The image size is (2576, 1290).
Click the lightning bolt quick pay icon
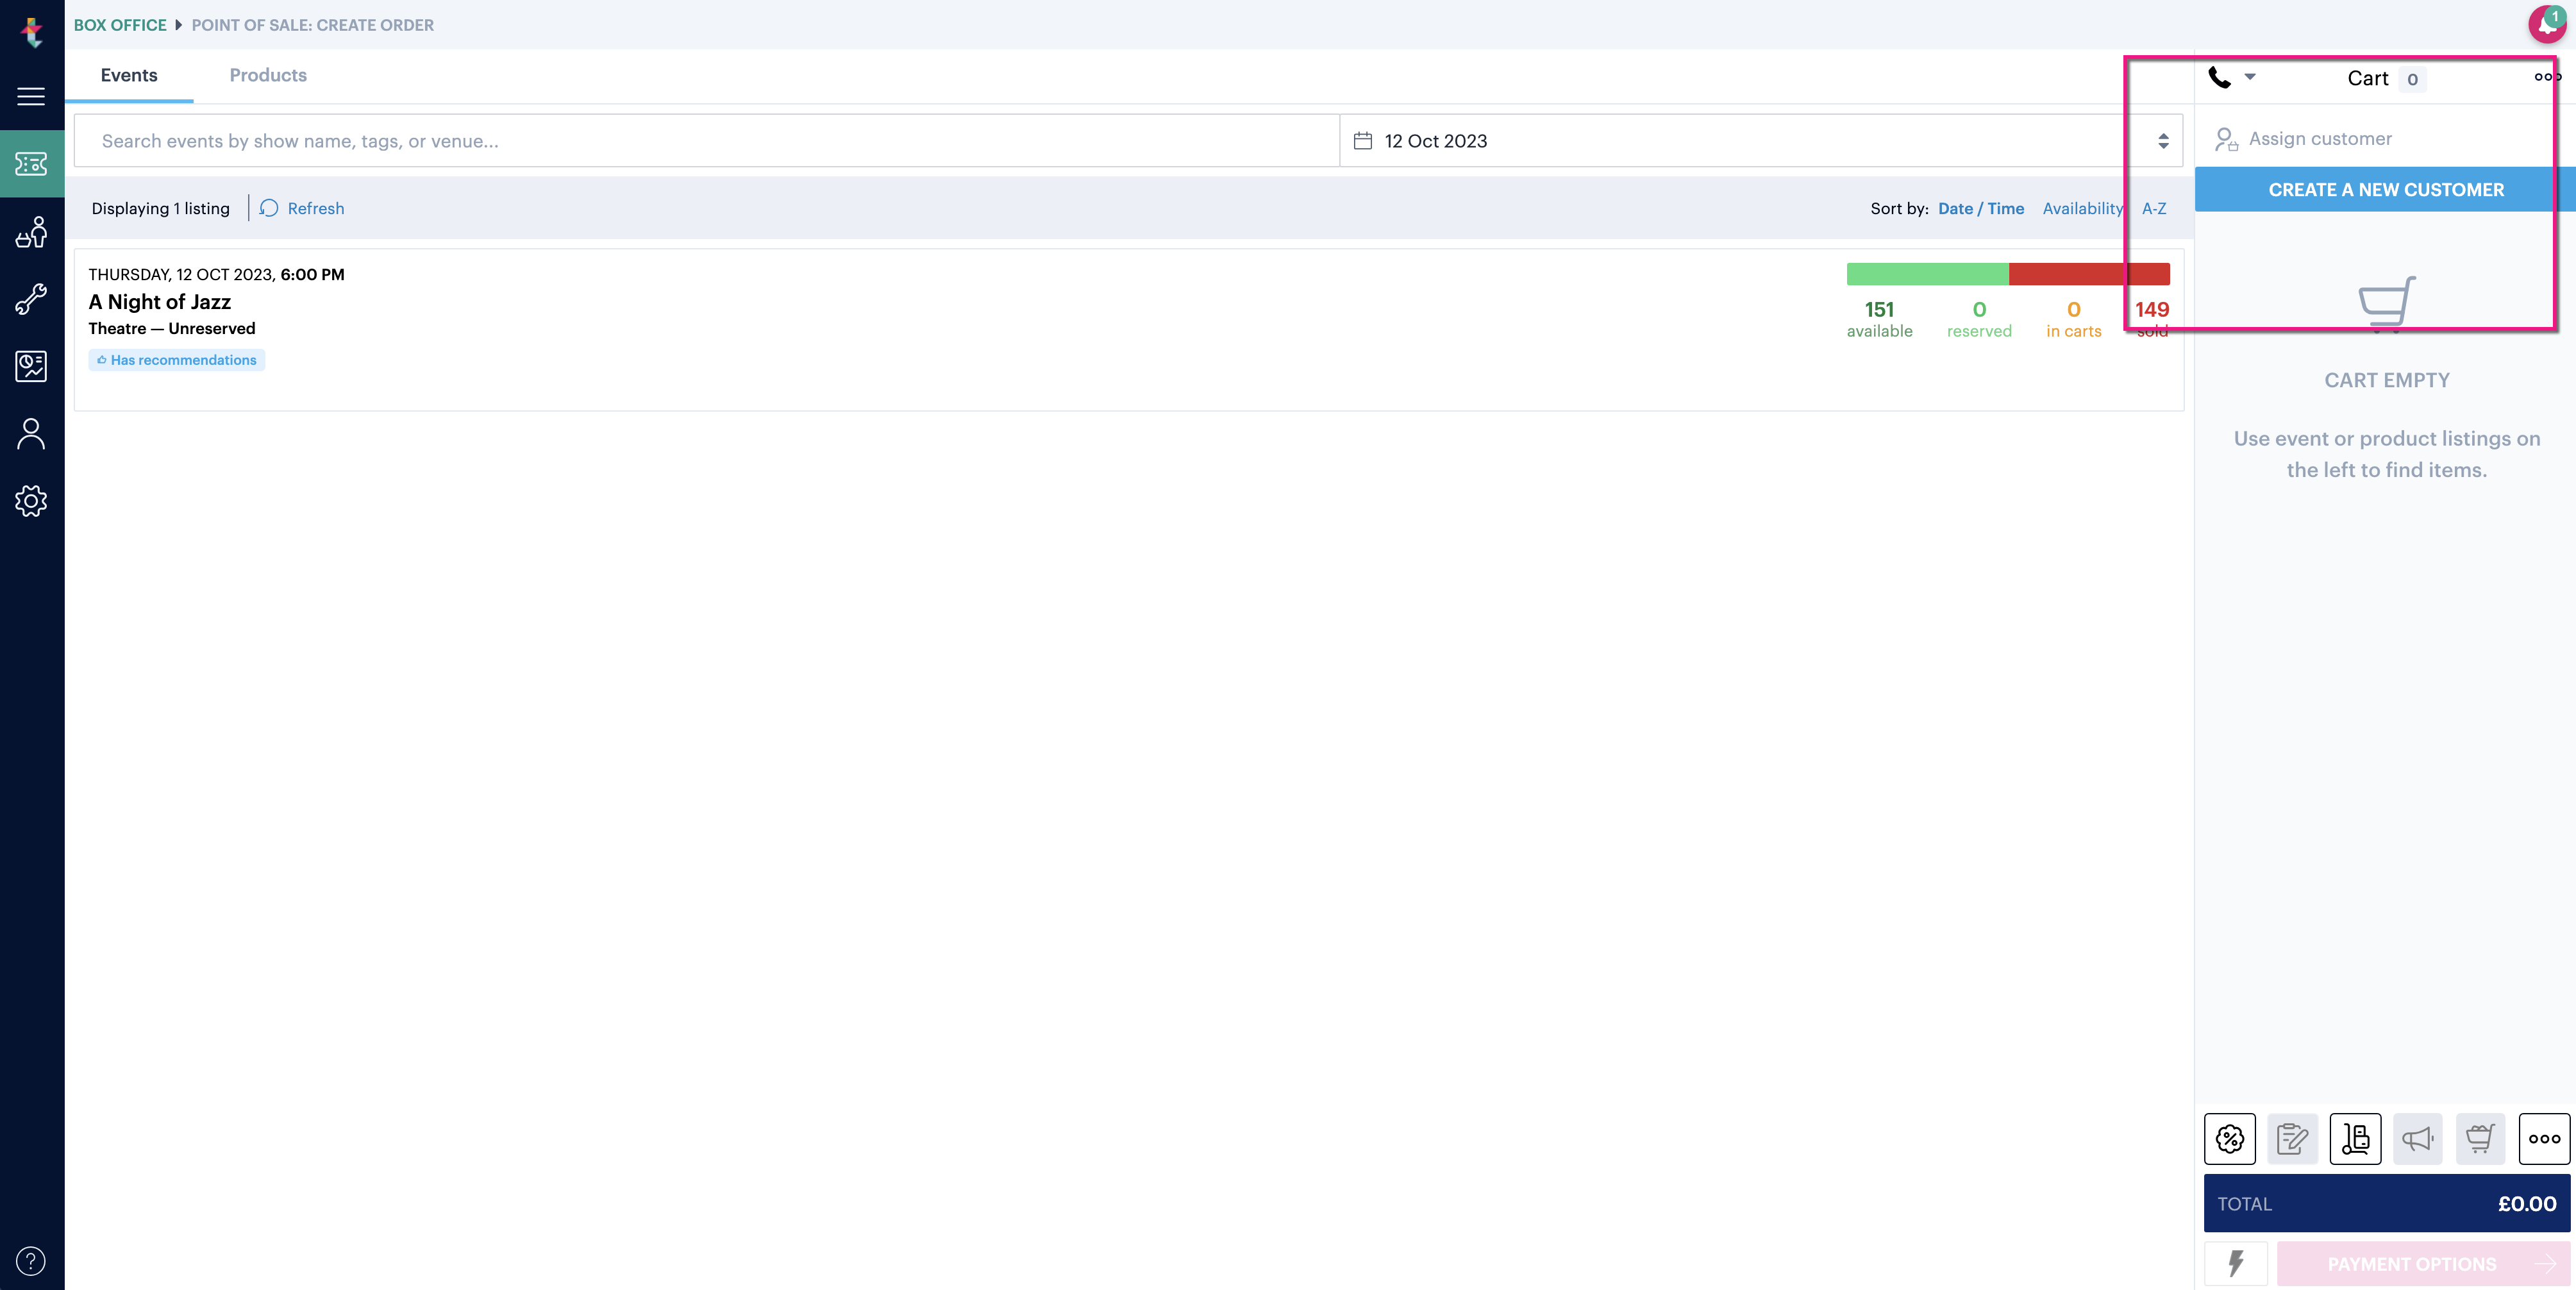(x=2236, y=1263)
